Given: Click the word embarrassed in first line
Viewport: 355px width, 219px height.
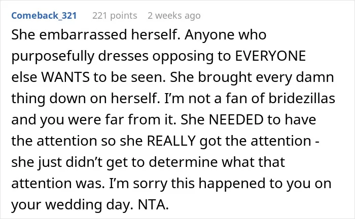Looking at the screenshot, I should point(83,35).
